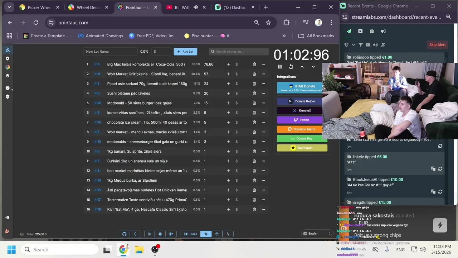The image size is (458, 258).
Task: Delete the Kivi "Eat Me" lot
Action: click(x=254, y=209)
